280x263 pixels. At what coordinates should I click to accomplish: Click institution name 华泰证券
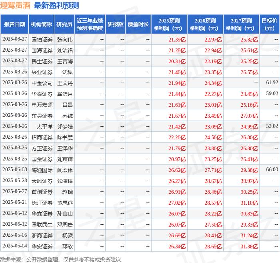tap(42, 94)
